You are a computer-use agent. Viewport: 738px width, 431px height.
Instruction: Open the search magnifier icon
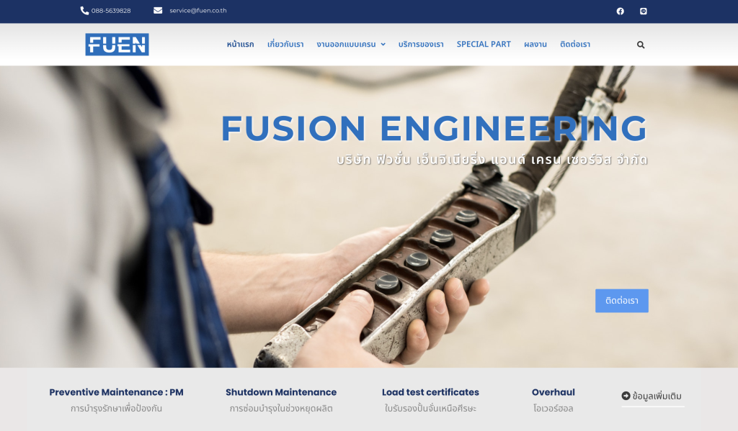641,45
